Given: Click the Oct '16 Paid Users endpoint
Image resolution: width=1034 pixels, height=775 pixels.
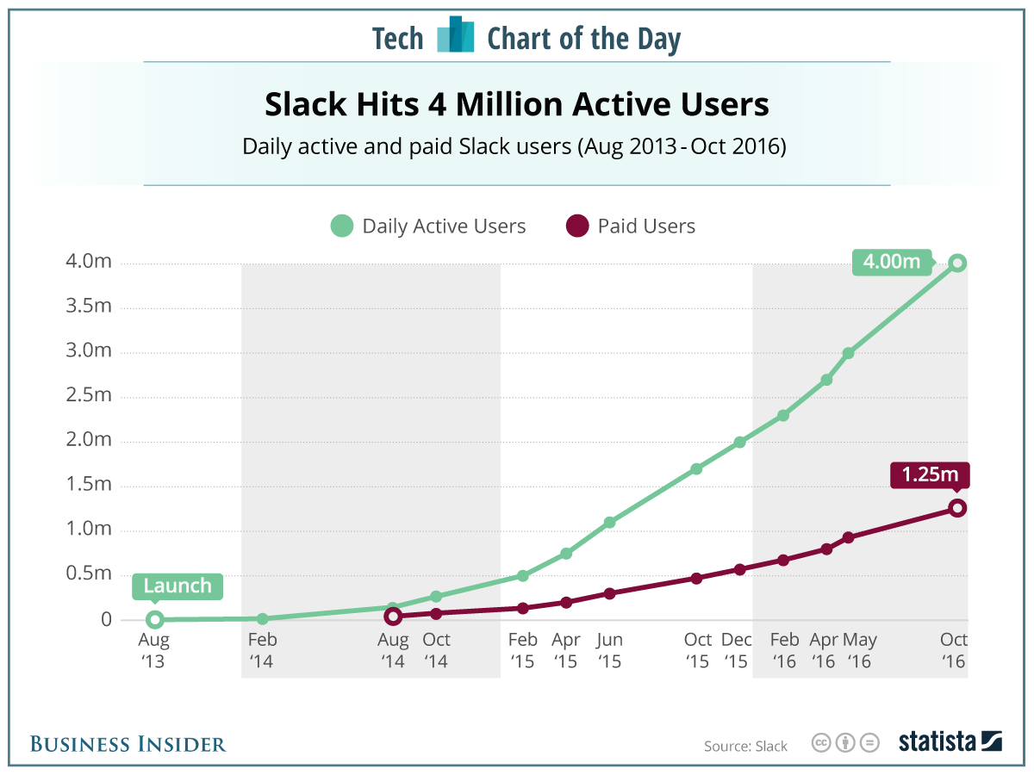Looking at the screenshot, I should (x=956, y=508).
